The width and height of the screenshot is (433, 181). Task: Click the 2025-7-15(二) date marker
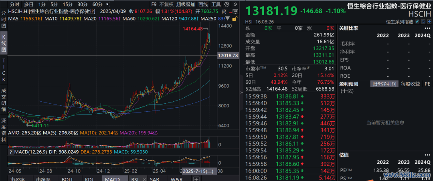199,171
